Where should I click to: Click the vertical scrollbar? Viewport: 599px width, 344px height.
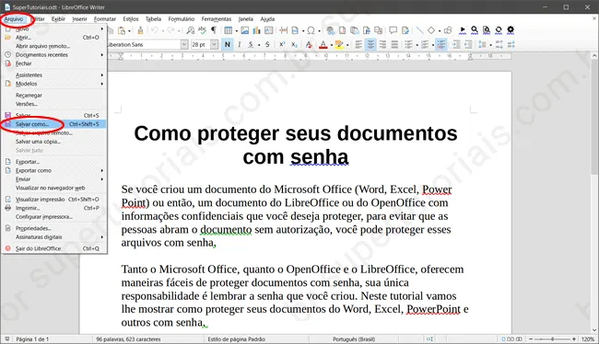(594, 193)
